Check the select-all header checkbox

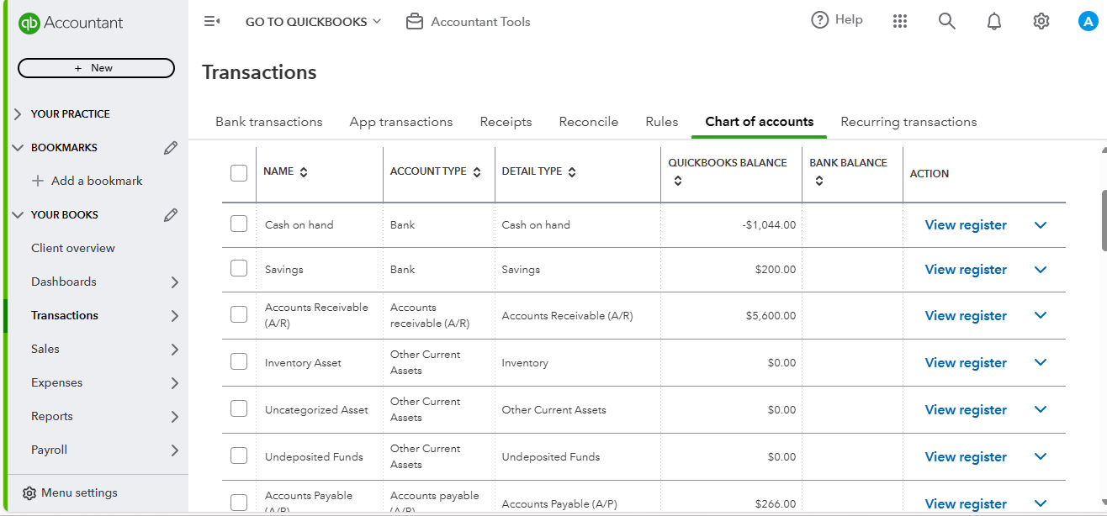point(239,173)
